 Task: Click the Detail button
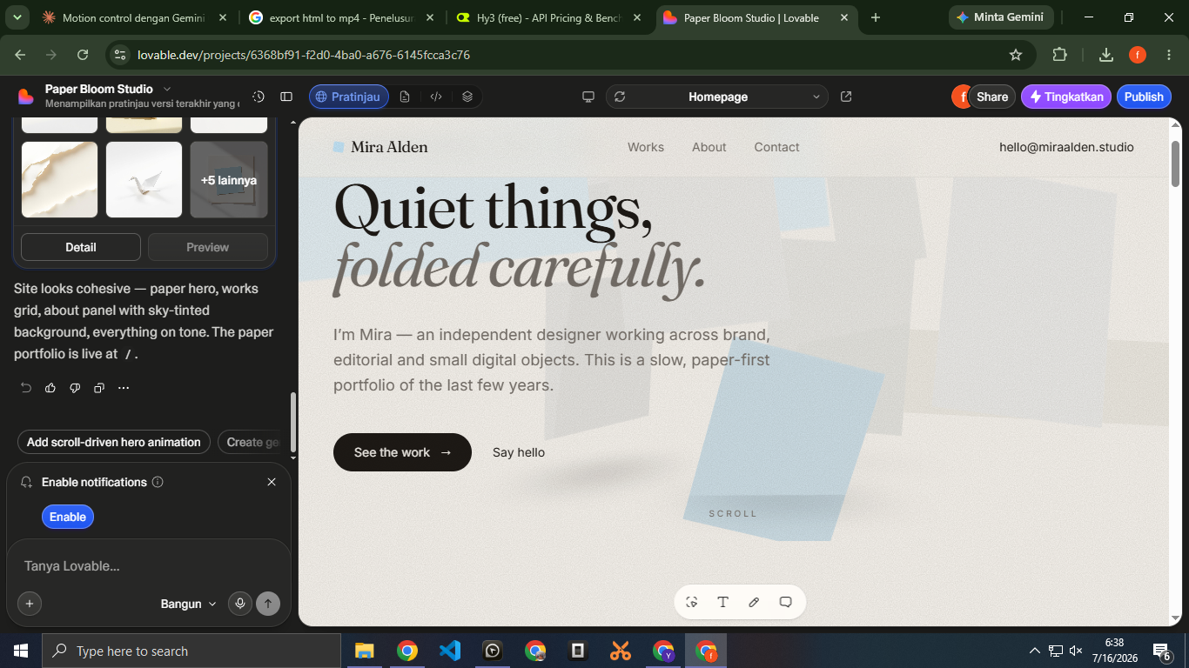[x=81, y=247]
